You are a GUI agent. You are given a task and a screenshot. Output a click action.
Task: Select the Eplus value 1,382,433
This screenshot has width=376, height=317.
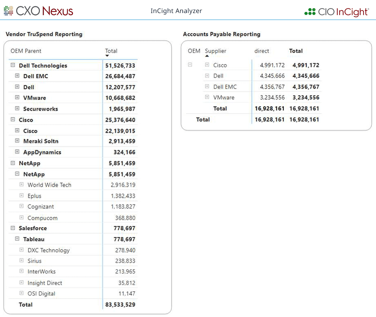pyautogui.click(x=123, y=196)
